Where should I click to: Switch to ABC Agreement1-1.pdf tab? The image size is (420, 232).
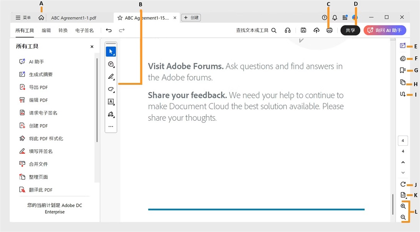[73, 18]
